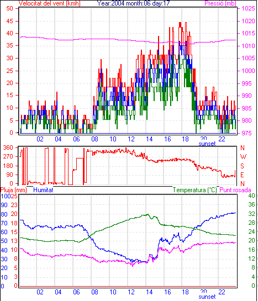Click the '18' hour tick on wind chart
Viewport: 258px width, 301px height.
click(186, 139)
